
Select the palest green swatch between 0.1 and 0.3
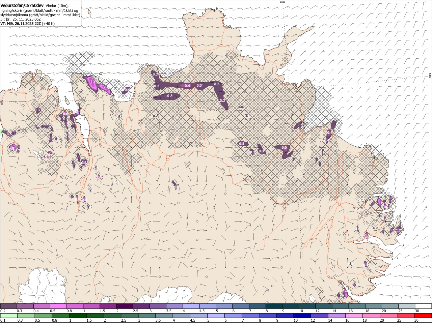pyautogui.click(x=9, y=316)
